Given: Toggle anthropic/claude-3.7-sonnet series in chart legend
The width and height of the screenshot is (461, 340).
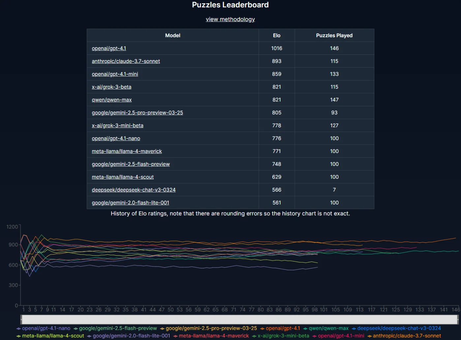Looking at the screenshot, I should (404, 336).
